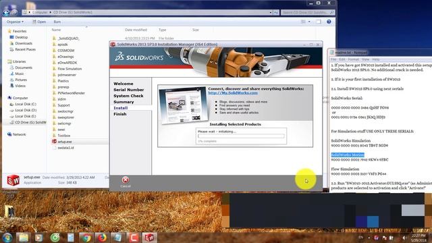
Task: Open the Format menu in Notepad
Action: point(354,59)
